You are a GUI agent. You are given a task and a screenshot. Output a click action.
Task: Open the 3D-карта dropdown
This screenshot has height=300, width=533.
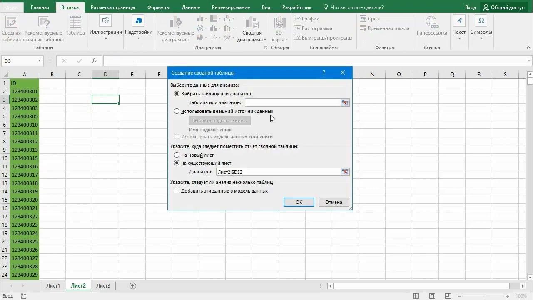click(x=280, y=29)
